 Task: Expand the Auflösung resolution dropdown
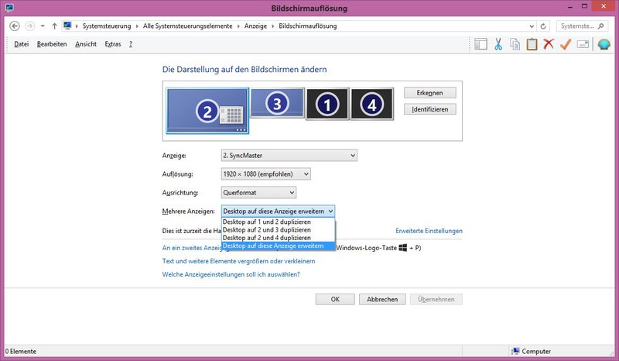[x=265, y=174]
